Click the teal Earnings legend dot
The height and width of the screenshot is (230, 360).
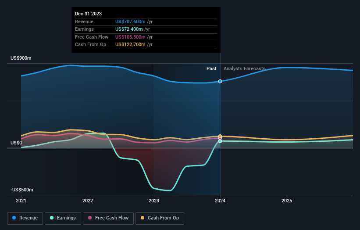point(52,218)
